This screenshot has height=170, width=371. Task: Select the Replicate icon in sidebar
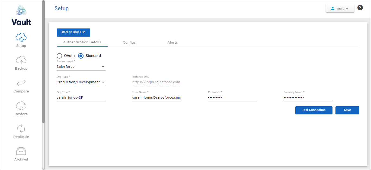(x=21, y=128)
